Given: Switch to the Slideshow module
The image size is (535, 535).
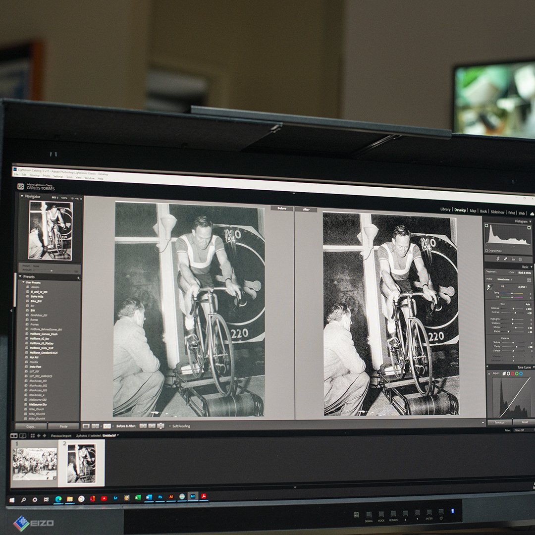Looking at the screenshot, I should [497, 212].
